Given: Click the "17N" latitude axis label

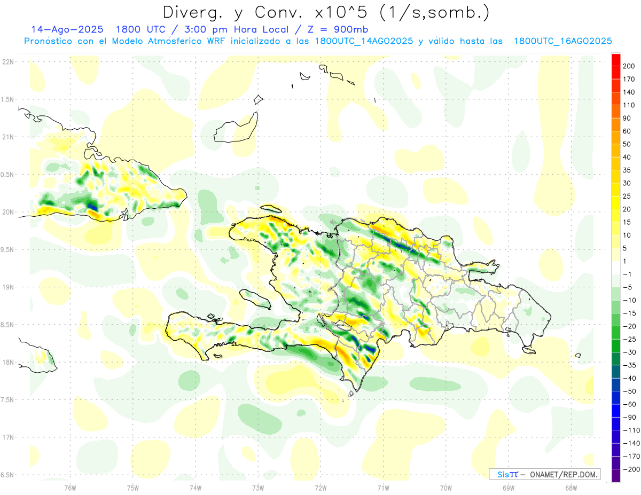Looking at the screenshot, I should click(8, 437).
